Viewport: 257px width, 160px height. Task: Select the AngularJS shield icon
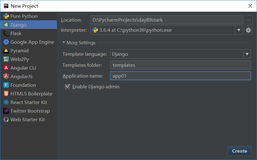click(x=6, y=76)
